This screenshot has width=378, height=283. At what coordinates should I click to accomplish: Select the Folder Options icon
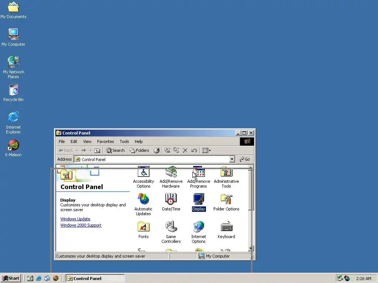tap(226, 202)
